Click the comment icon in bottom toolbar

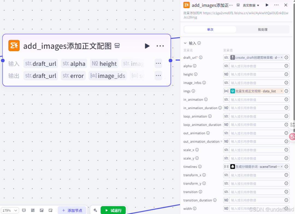(24, 210)
